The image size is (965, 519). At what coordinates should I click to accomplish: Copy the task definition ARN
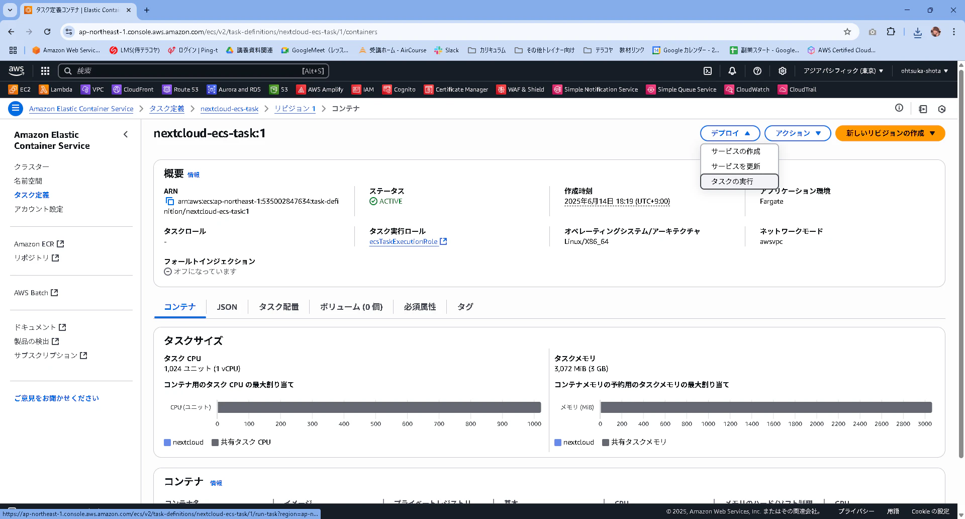[169, 201]
